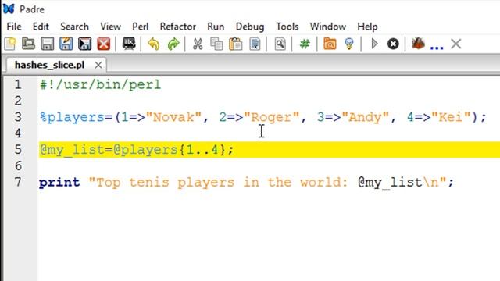This screenshot has width=500, height=281.
Task: Click the blue dots toolbar icon
Action: pos(437,47)
